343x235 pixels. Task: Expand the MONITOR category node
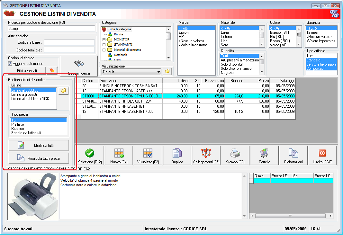coord(104,40)
